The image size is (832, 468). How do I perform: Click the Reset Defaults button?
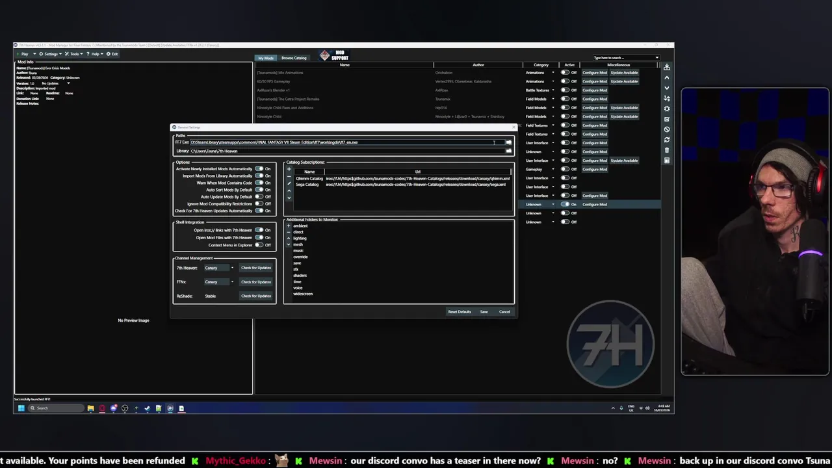click(460, 312)
